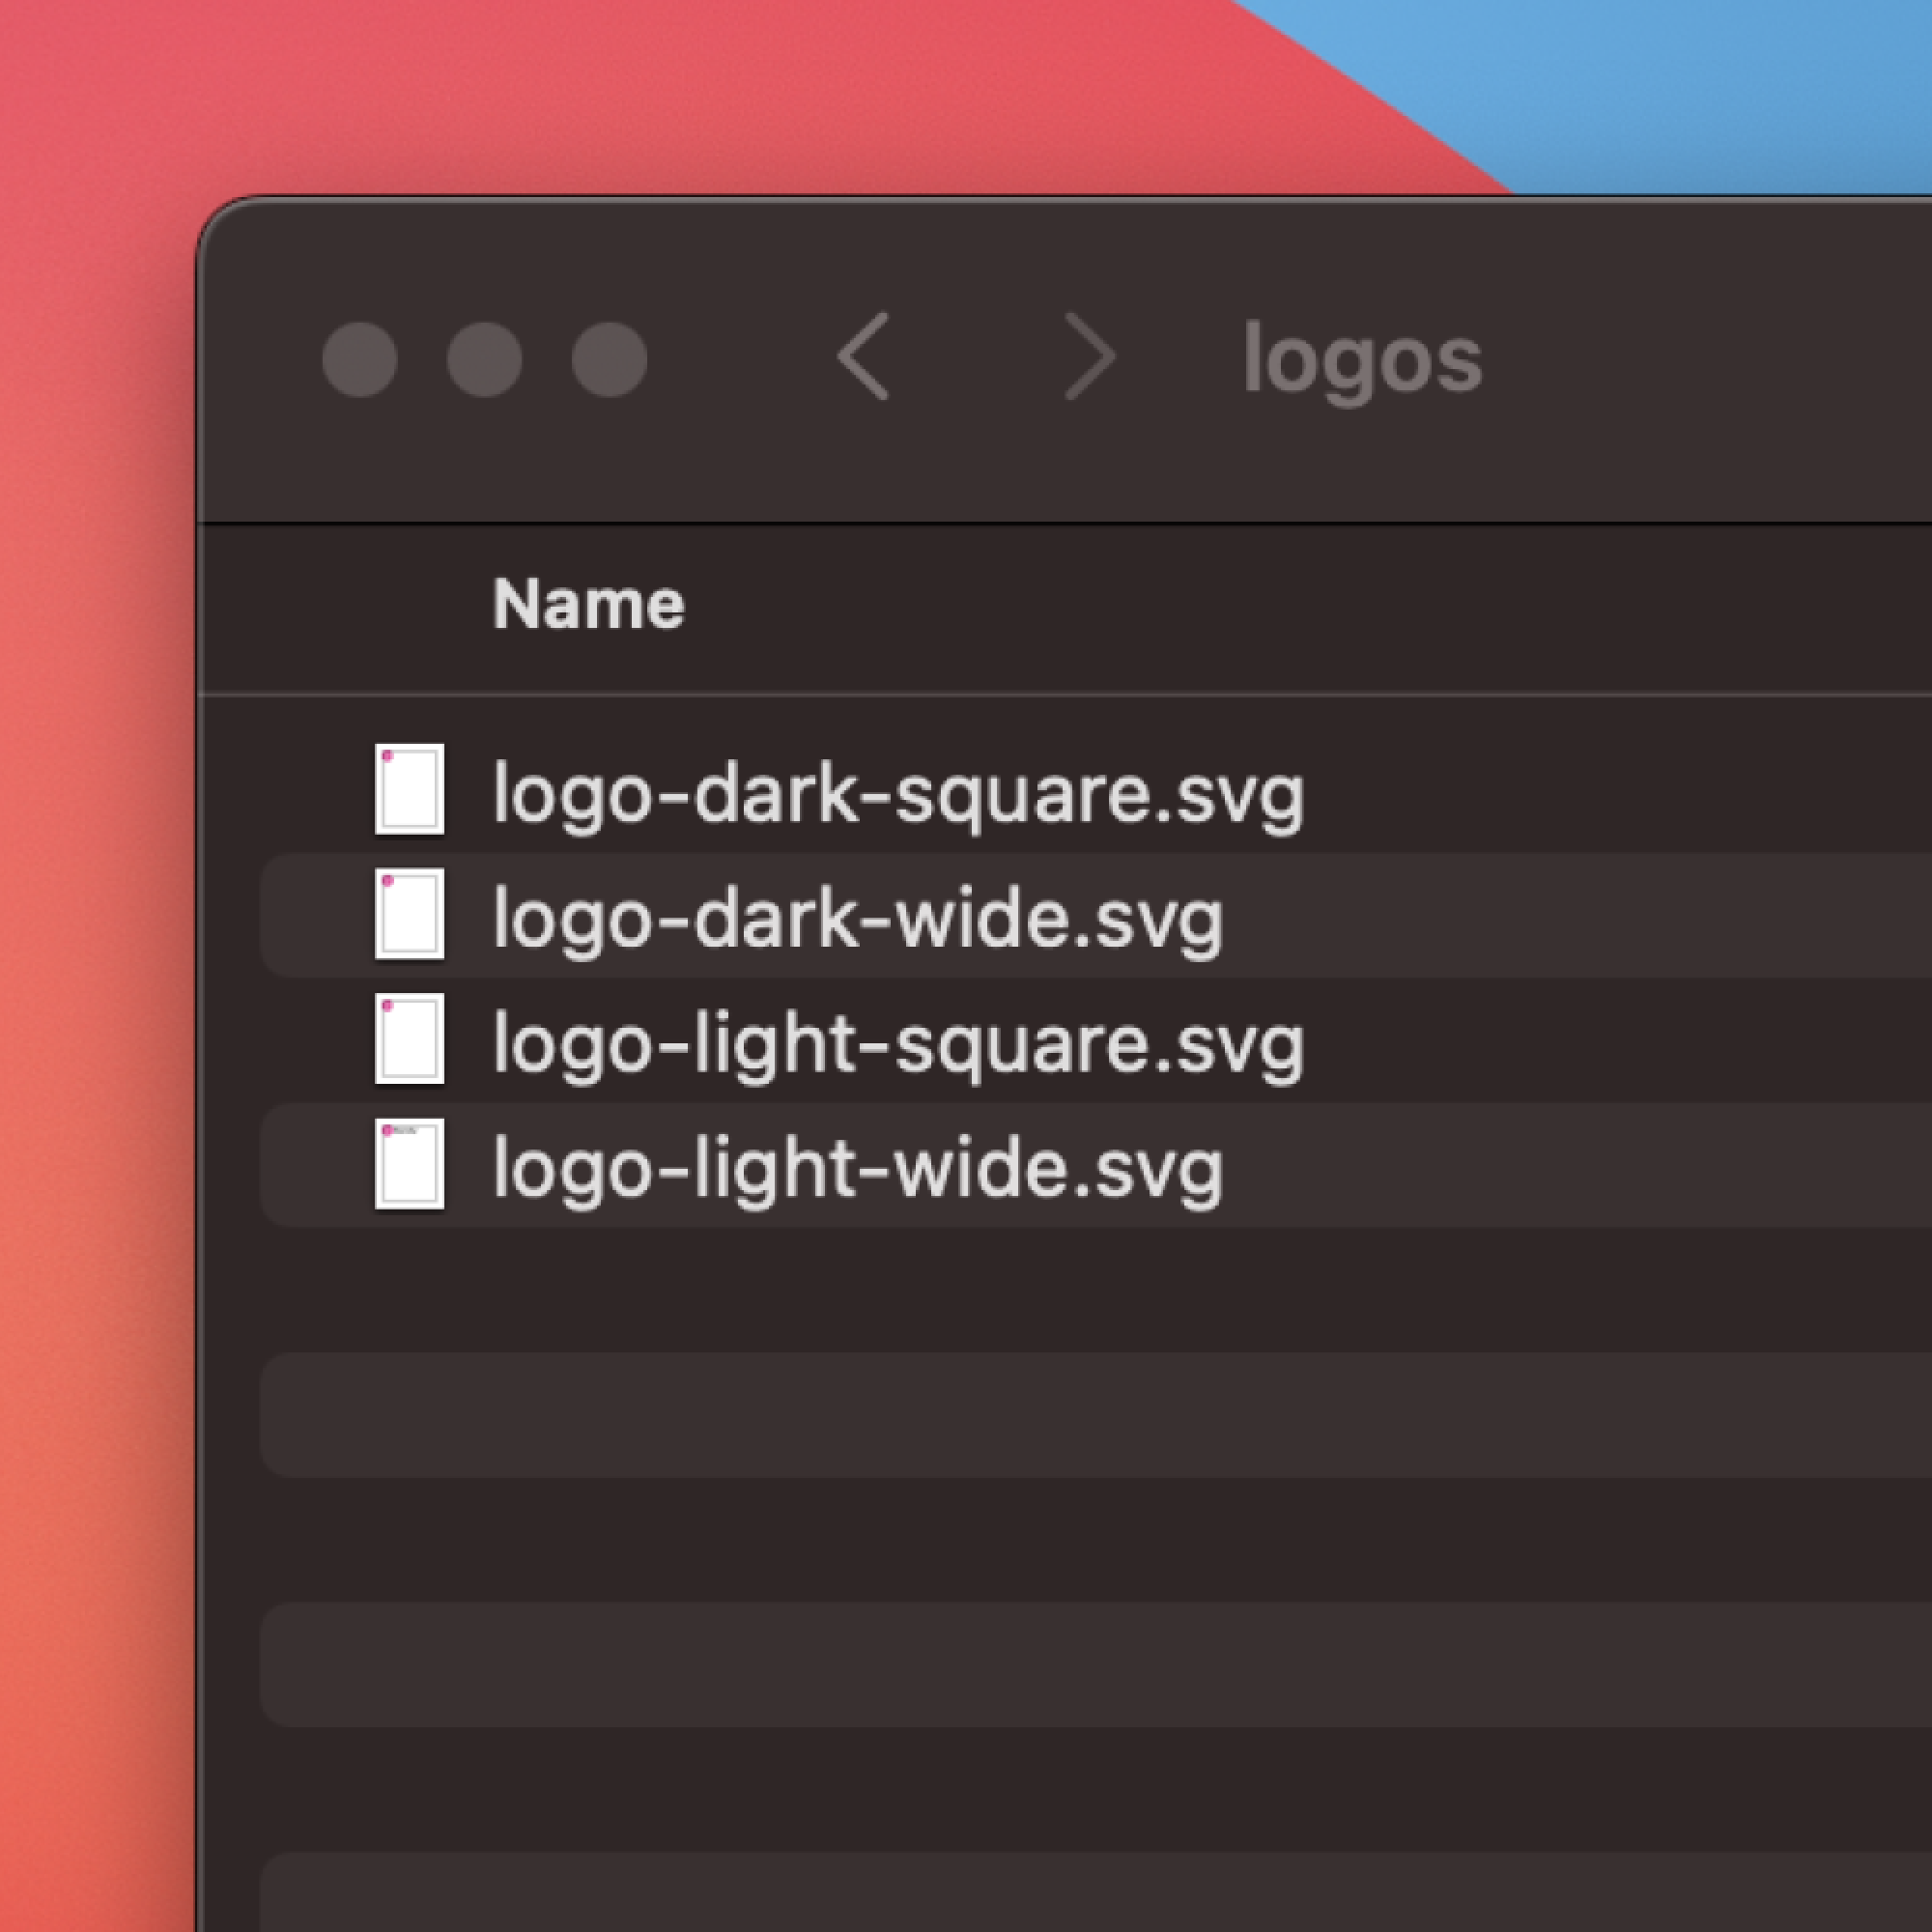Click the logo-dark-square.svg file icon
Screen dimensions: 1932x1932
[x=409, y=790]
